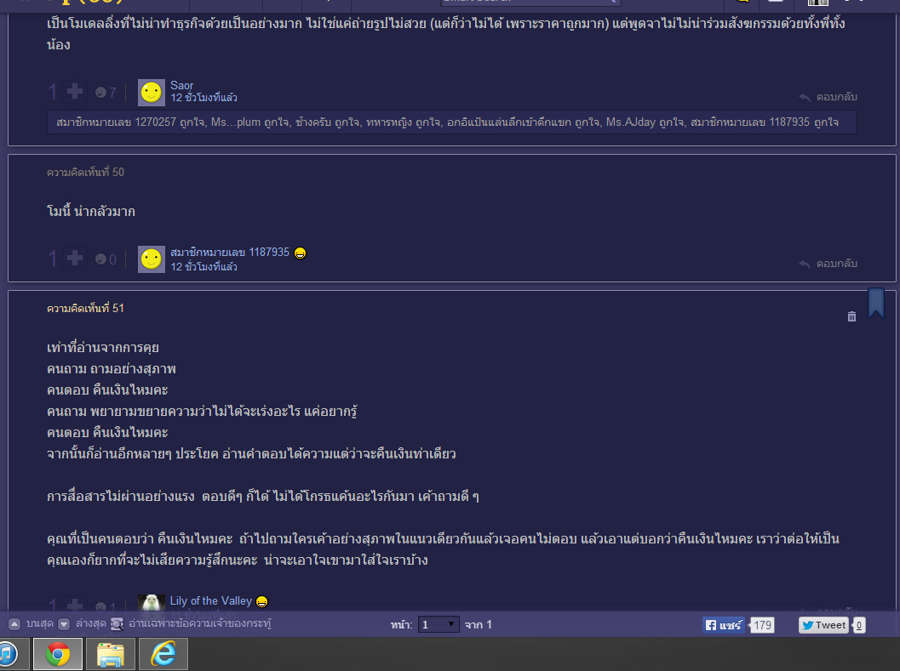Open File Explorer from the taskbar
Screen dimensions: 900x671
coord(110,654)
